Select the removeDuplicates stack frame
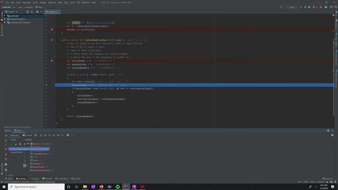This screenshot has height=190, width=338. (x=29, y=149)
